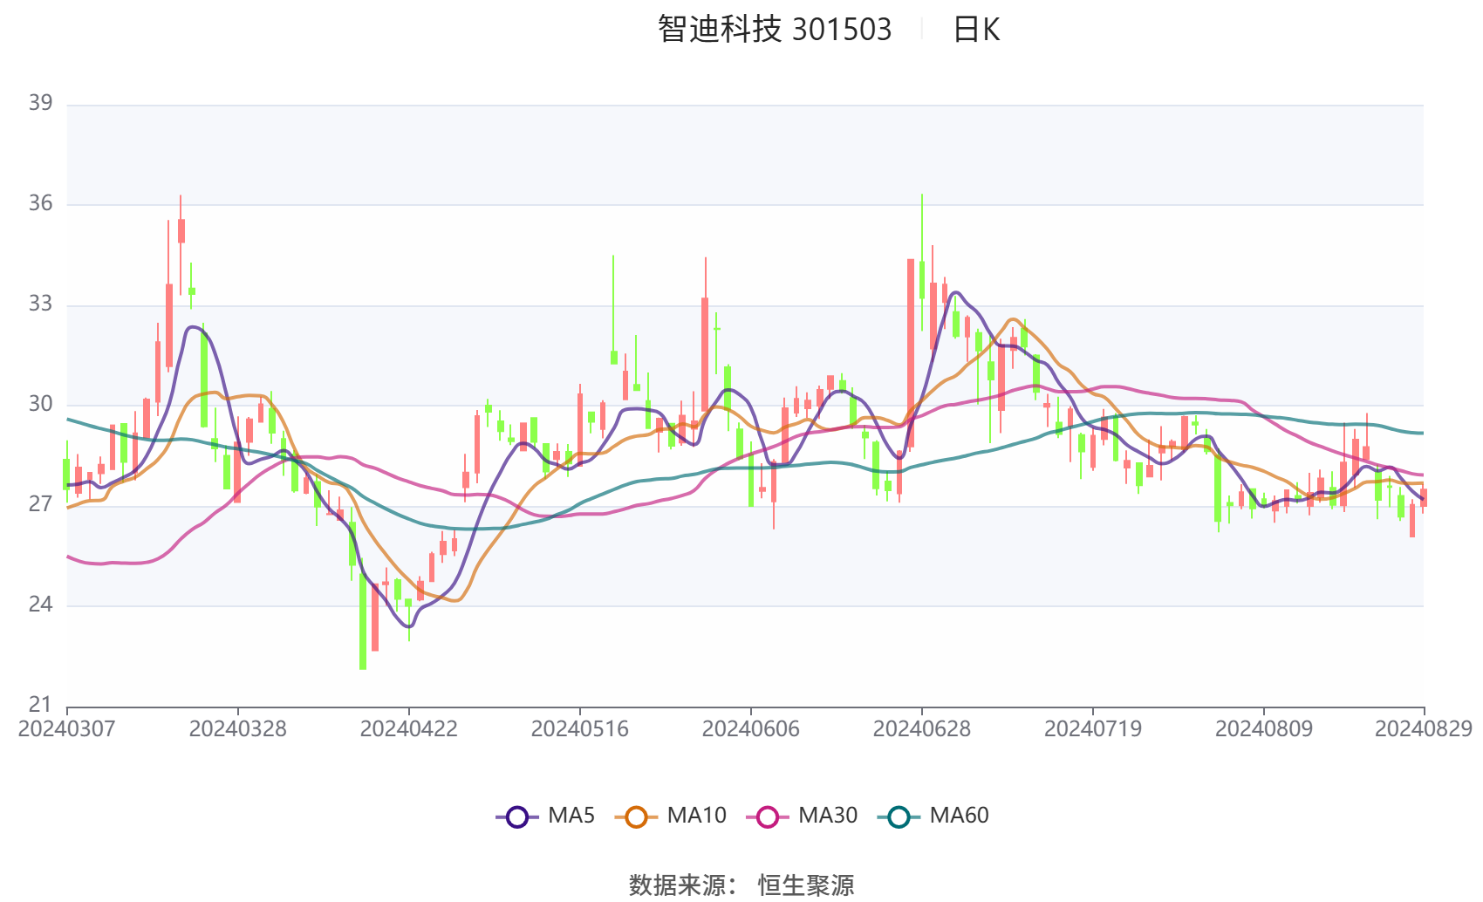
Task: Click the 20240516 date axis label
Action: pos(579,729)
